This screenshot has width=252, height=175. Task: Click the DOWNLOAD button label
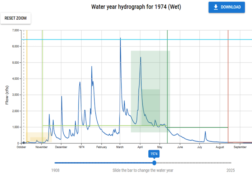pos(231,7)
